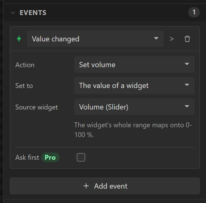
Task: Click the Ask first label
Action: pos(27,157)
